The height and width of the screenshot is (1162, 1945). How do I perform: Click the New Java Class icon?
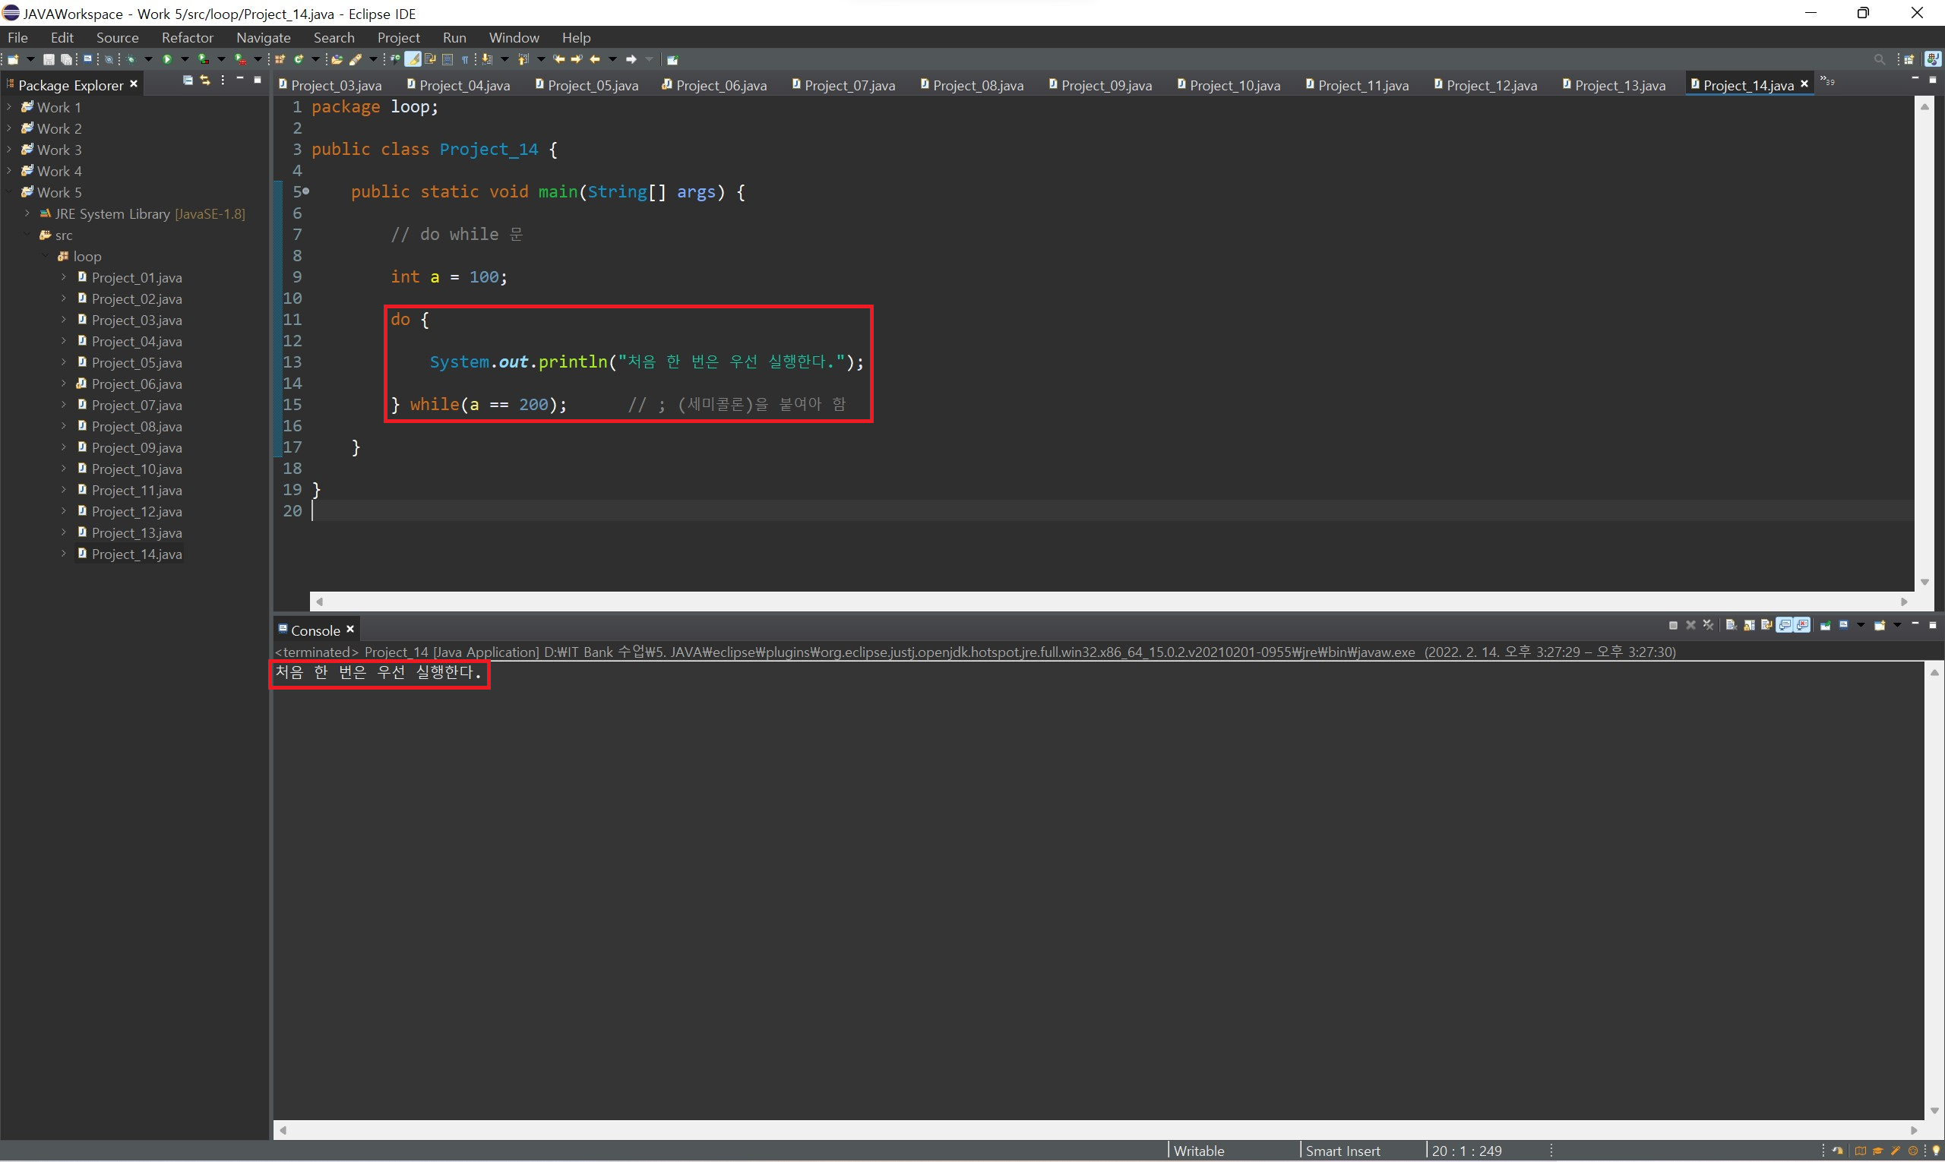299,59
